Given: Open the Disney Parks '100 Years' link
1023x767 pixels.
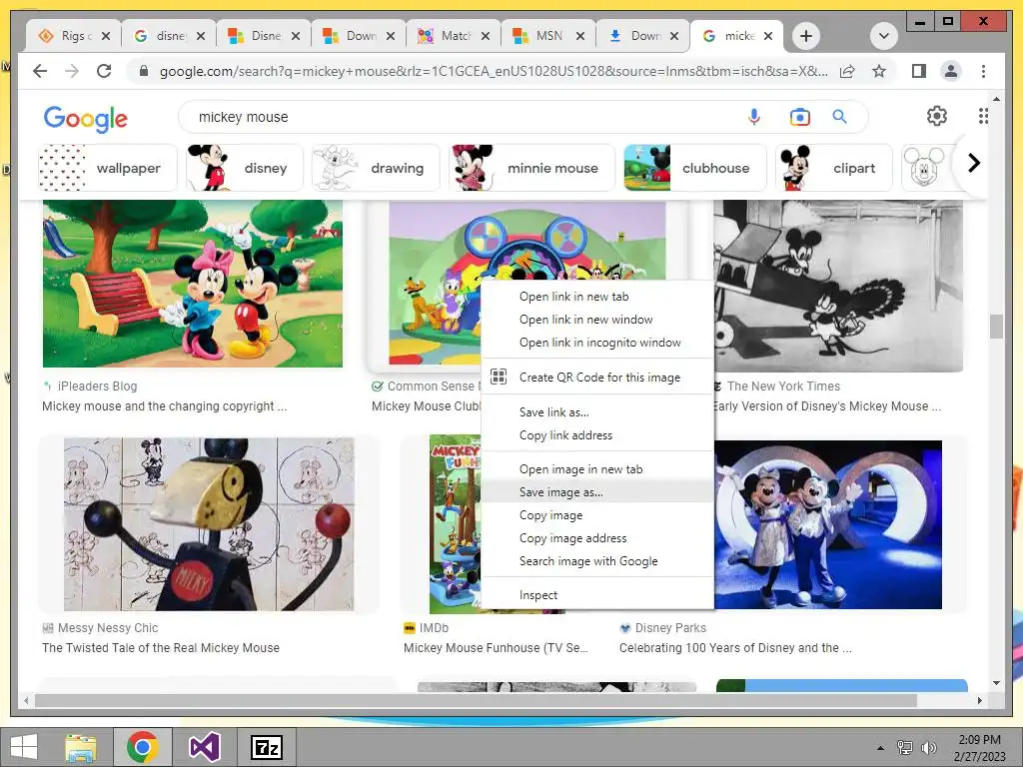Looking at the screenshot, I should tap(735, 647).
